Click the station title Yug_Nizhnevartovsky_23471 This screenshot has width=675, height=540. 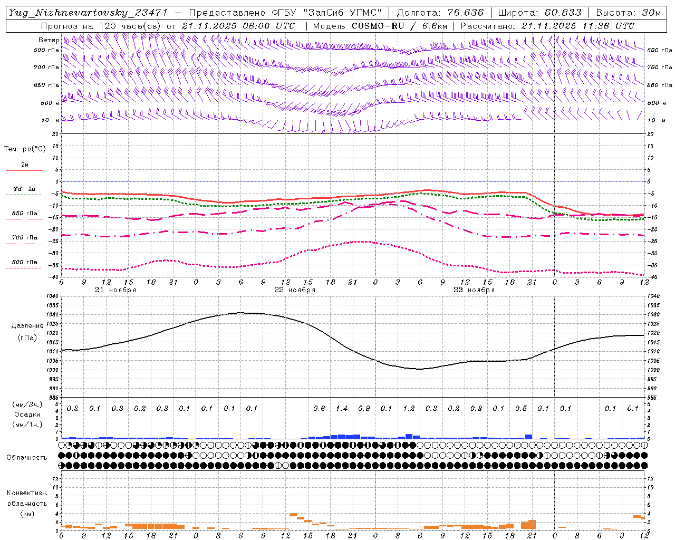click(89, 13)
